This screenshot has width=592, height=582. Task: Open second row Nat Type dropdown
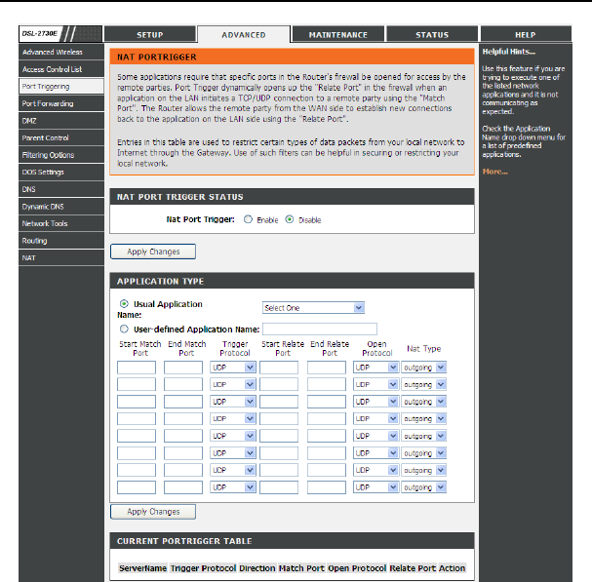click(423, 384)
